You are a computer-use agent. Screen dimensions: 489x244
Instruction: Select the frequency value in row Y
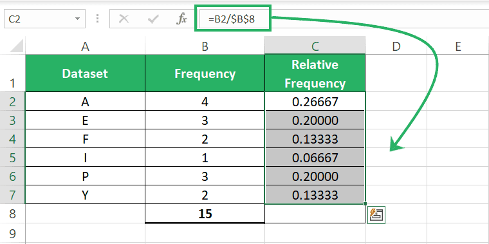205,195
